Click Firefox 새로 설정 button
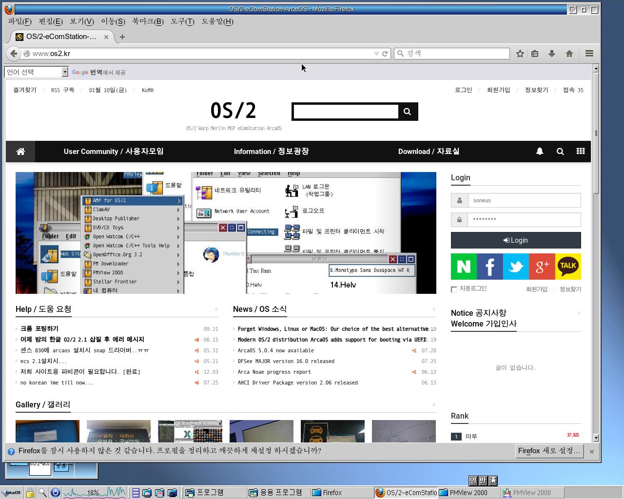Screen dimensions: 624x499 pos(549,451)
